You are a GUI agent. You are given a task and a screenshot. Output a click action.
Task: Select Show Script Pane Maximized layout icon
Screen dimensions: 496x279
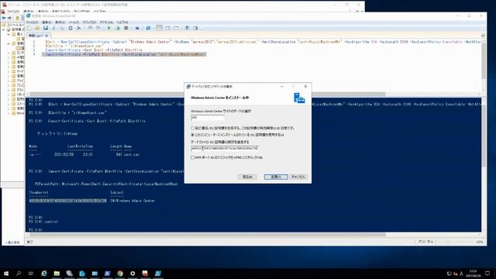176,28
